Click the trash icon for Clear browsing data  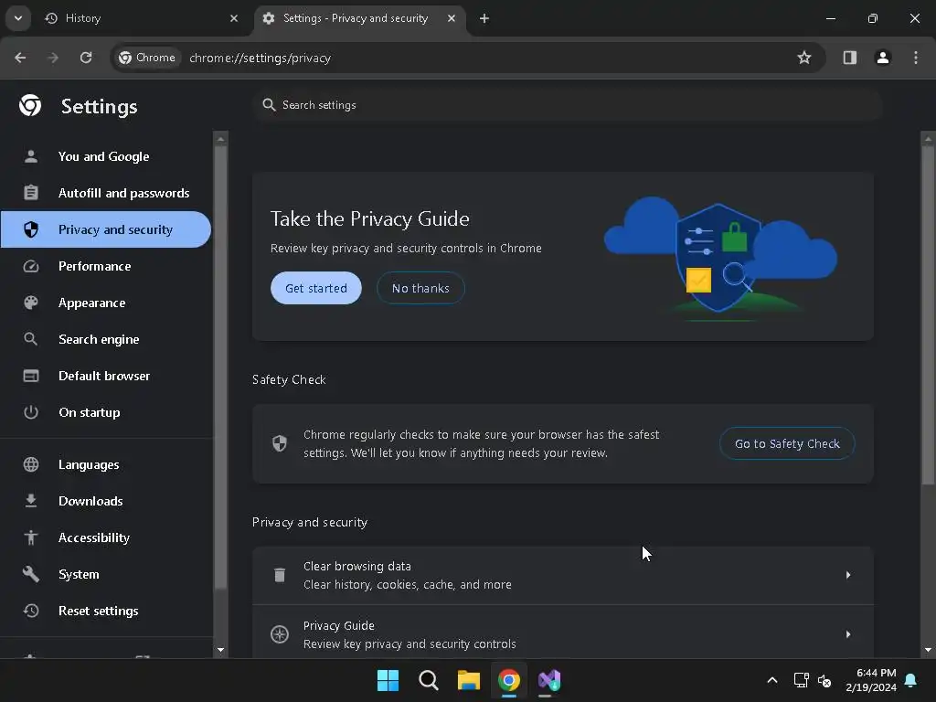tap(280, 575)
